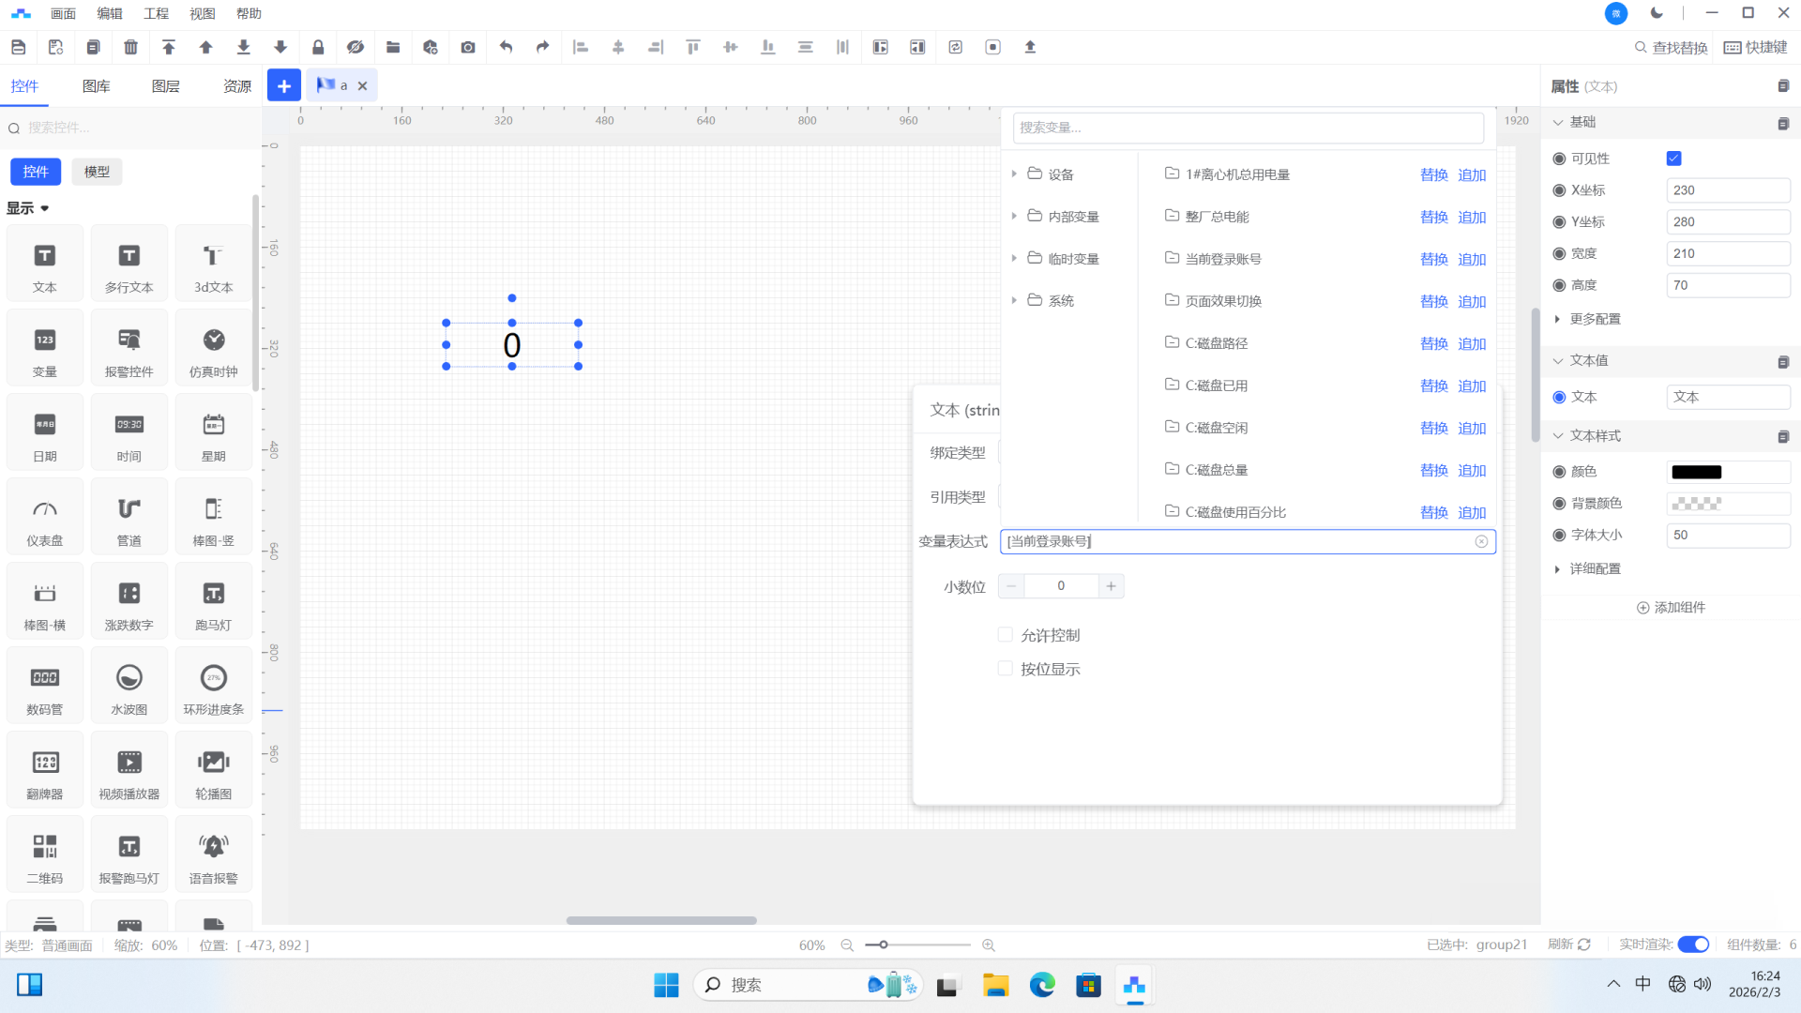
Task: Select the 二维码 QR code widget
Action: pyautogui.click(x=45, y=854)
